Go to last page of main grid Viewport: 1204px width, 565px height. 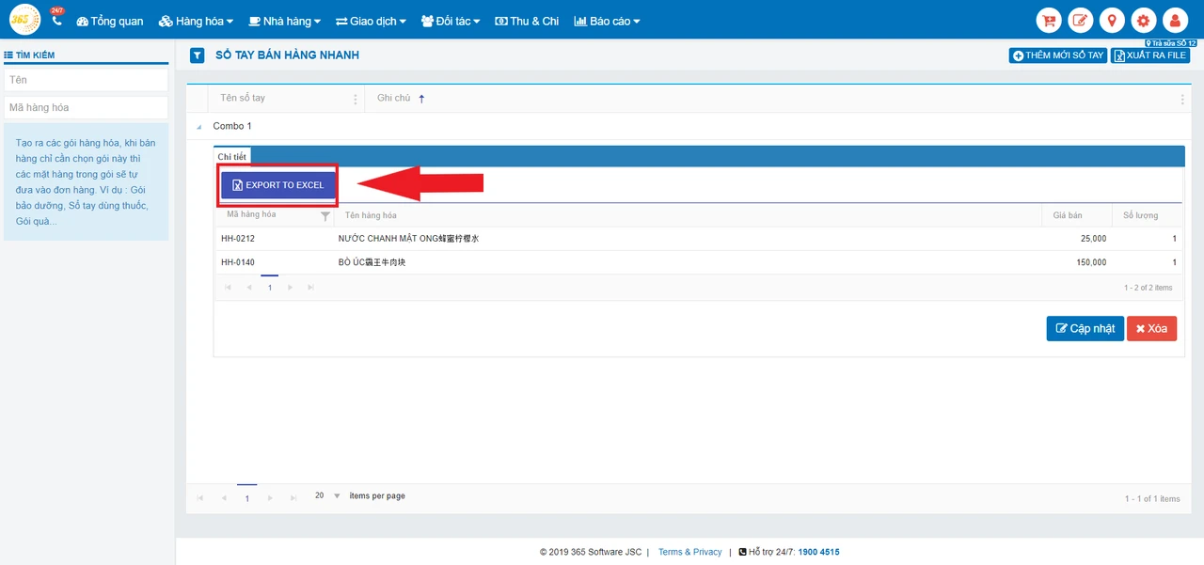click(x=294, y=497)
